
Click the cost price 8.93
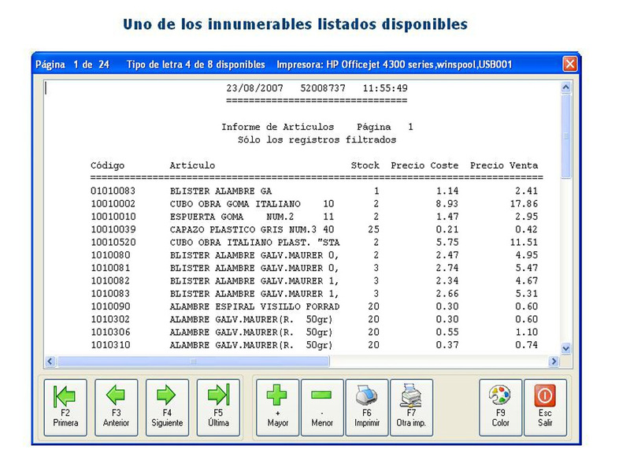point(447,204)
